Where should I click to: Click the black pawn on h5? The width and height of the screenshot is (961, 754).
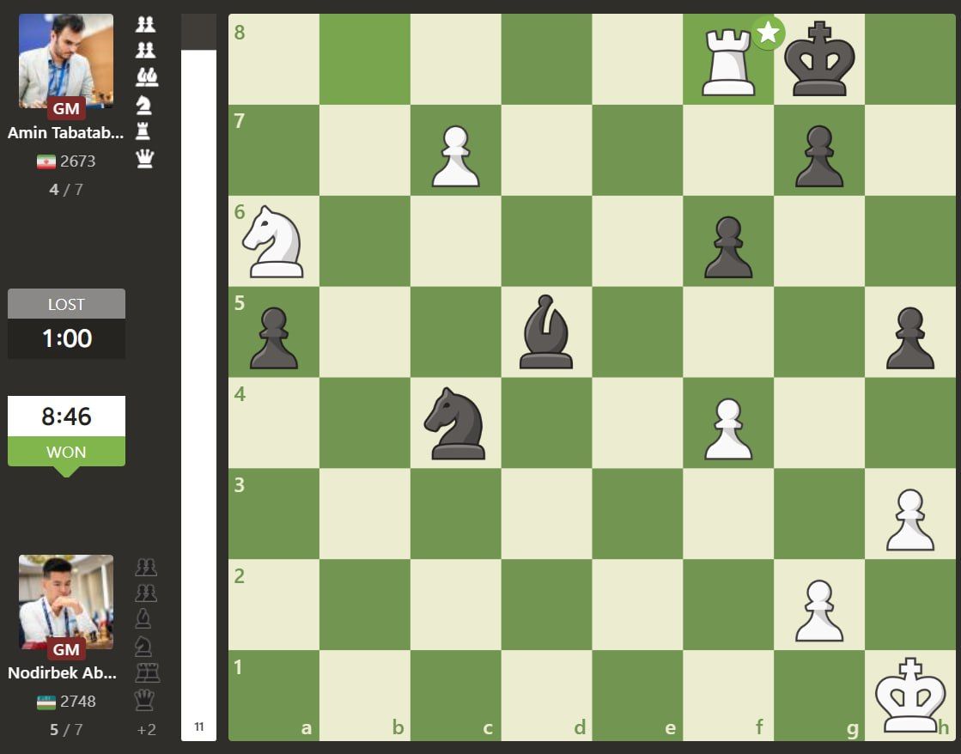910,337
